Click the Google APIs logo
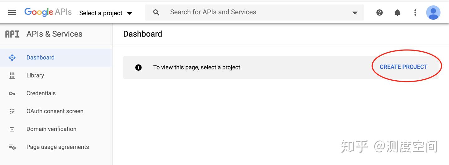449x165 pixels. pos(48,12)
